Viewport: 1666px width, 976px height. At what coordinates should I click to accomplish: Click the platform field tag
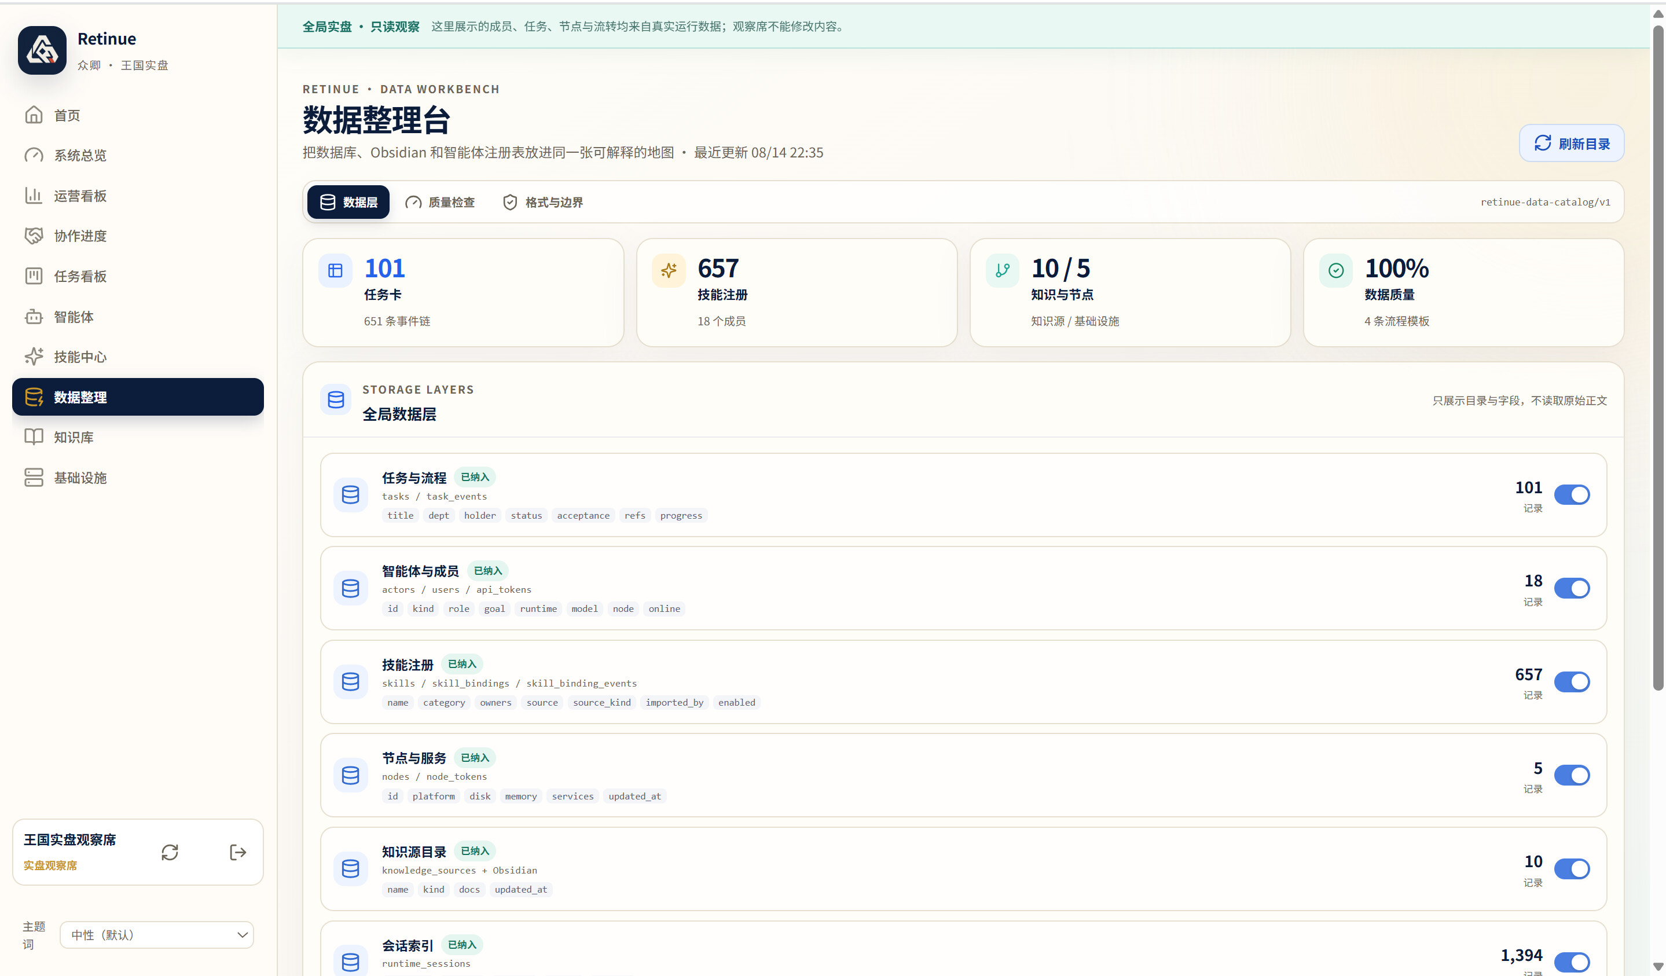pyautogui.click(x=434, y=797)
